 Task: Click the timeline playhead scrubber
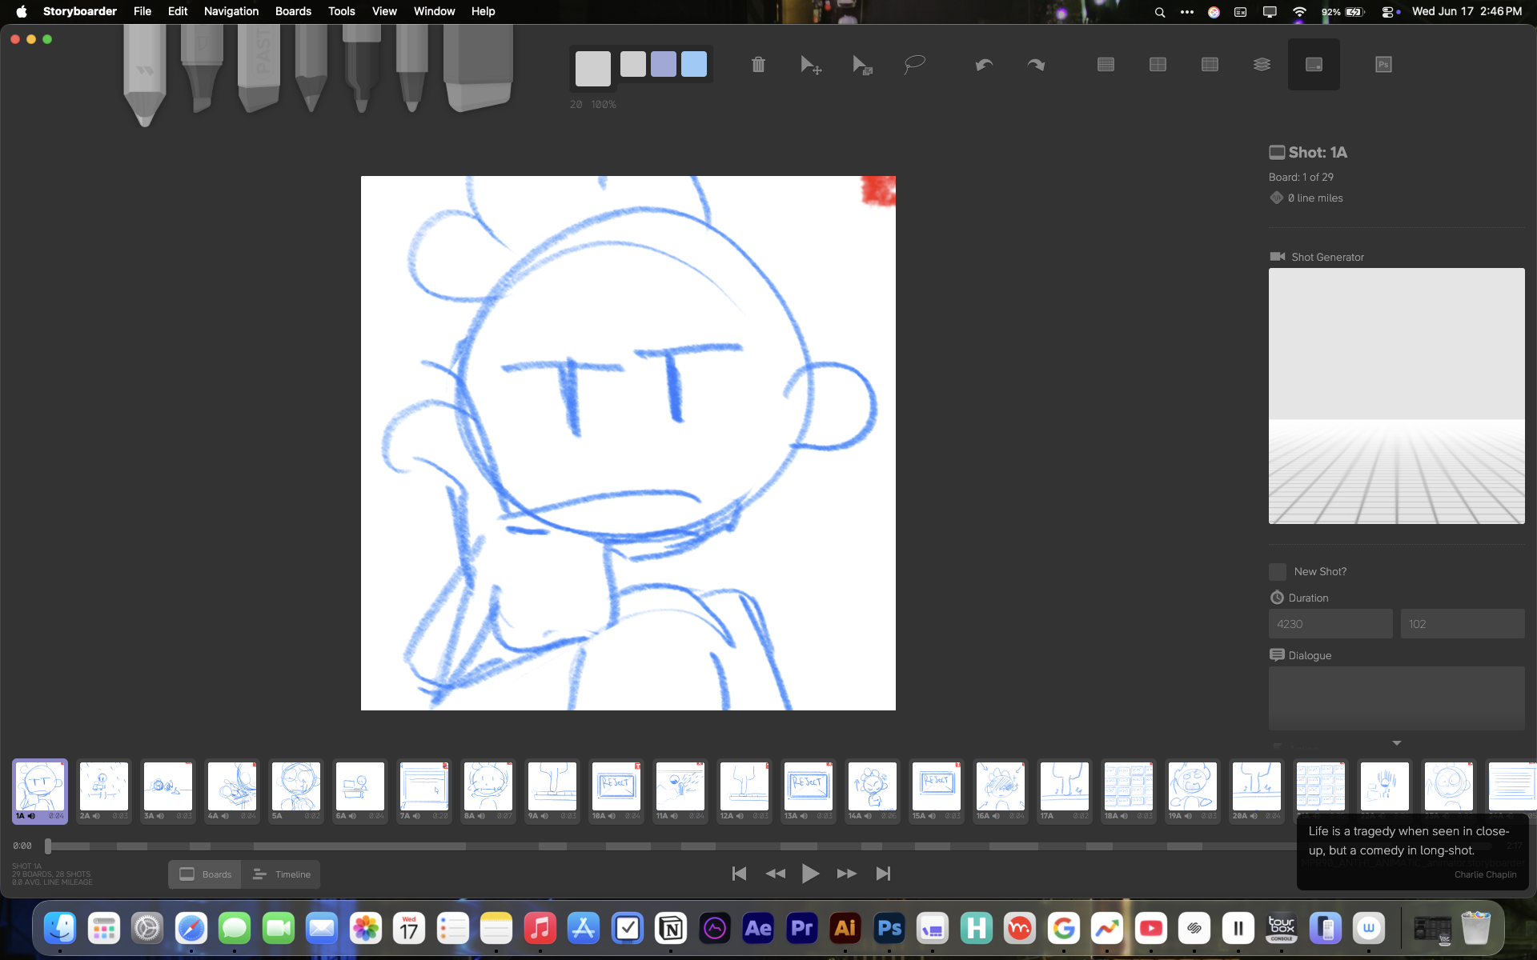click(x=48, y=846)
